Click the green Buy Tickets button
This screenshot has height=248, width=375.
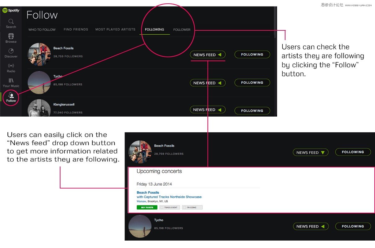click(x=147, y=207)
